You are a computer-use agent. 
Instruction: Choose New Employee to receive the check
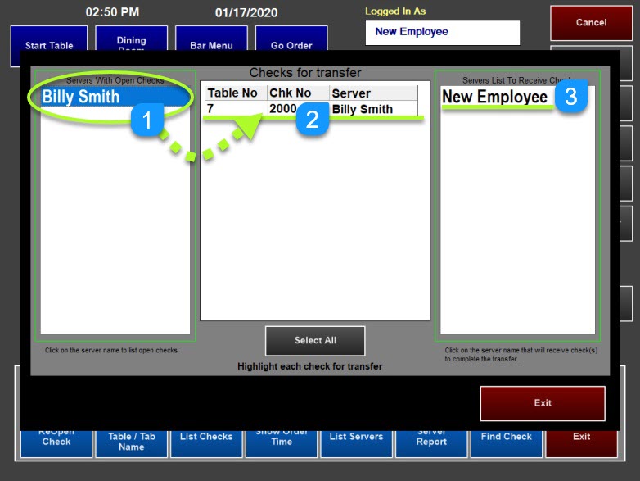click(494, 97)
